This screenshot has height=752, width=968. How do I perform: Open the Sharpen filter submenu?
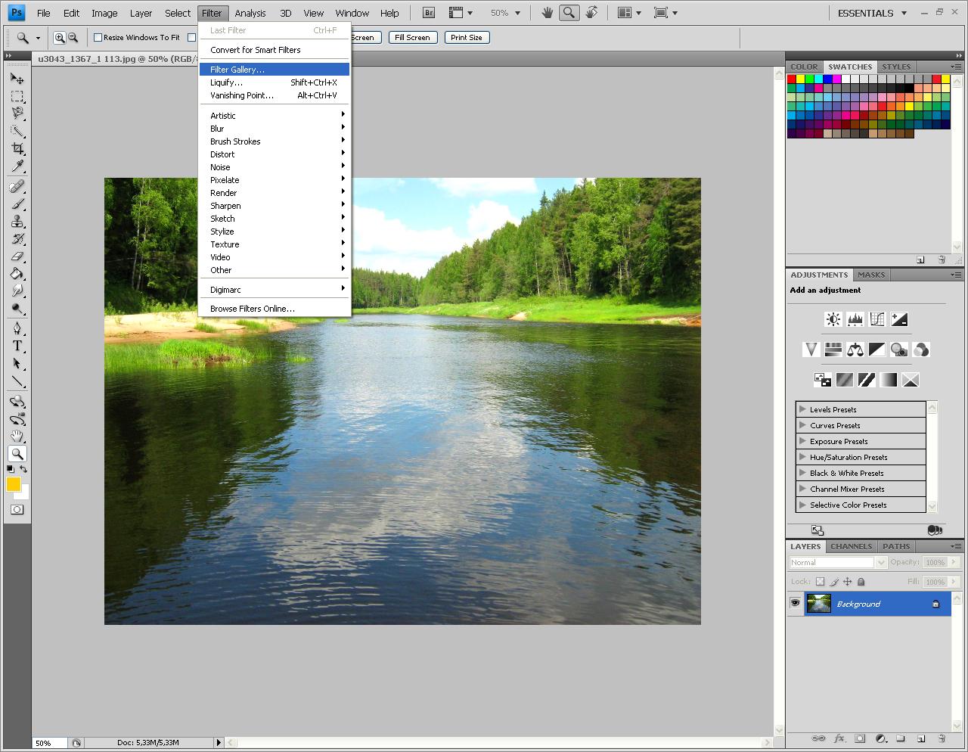[275, 206]
